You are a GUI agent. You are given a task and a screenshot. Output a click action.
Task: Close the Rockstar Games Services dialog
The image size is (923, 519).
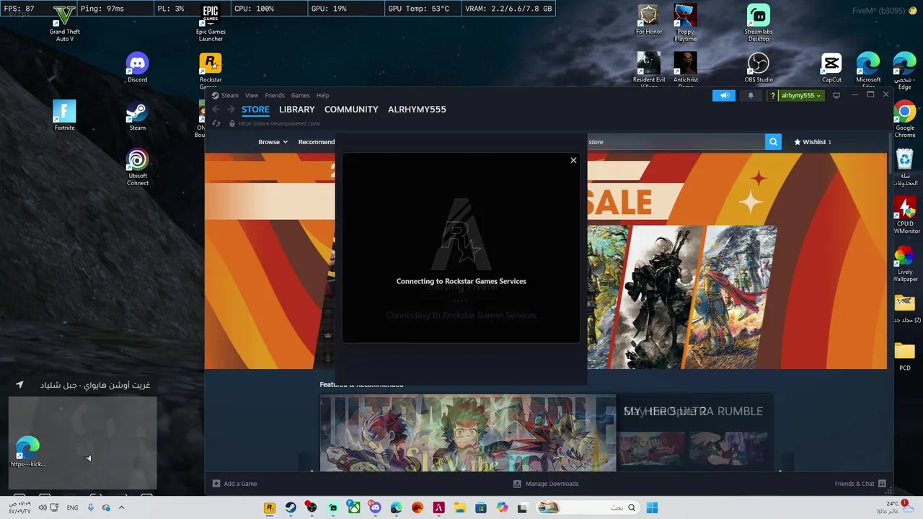point(573,160)
